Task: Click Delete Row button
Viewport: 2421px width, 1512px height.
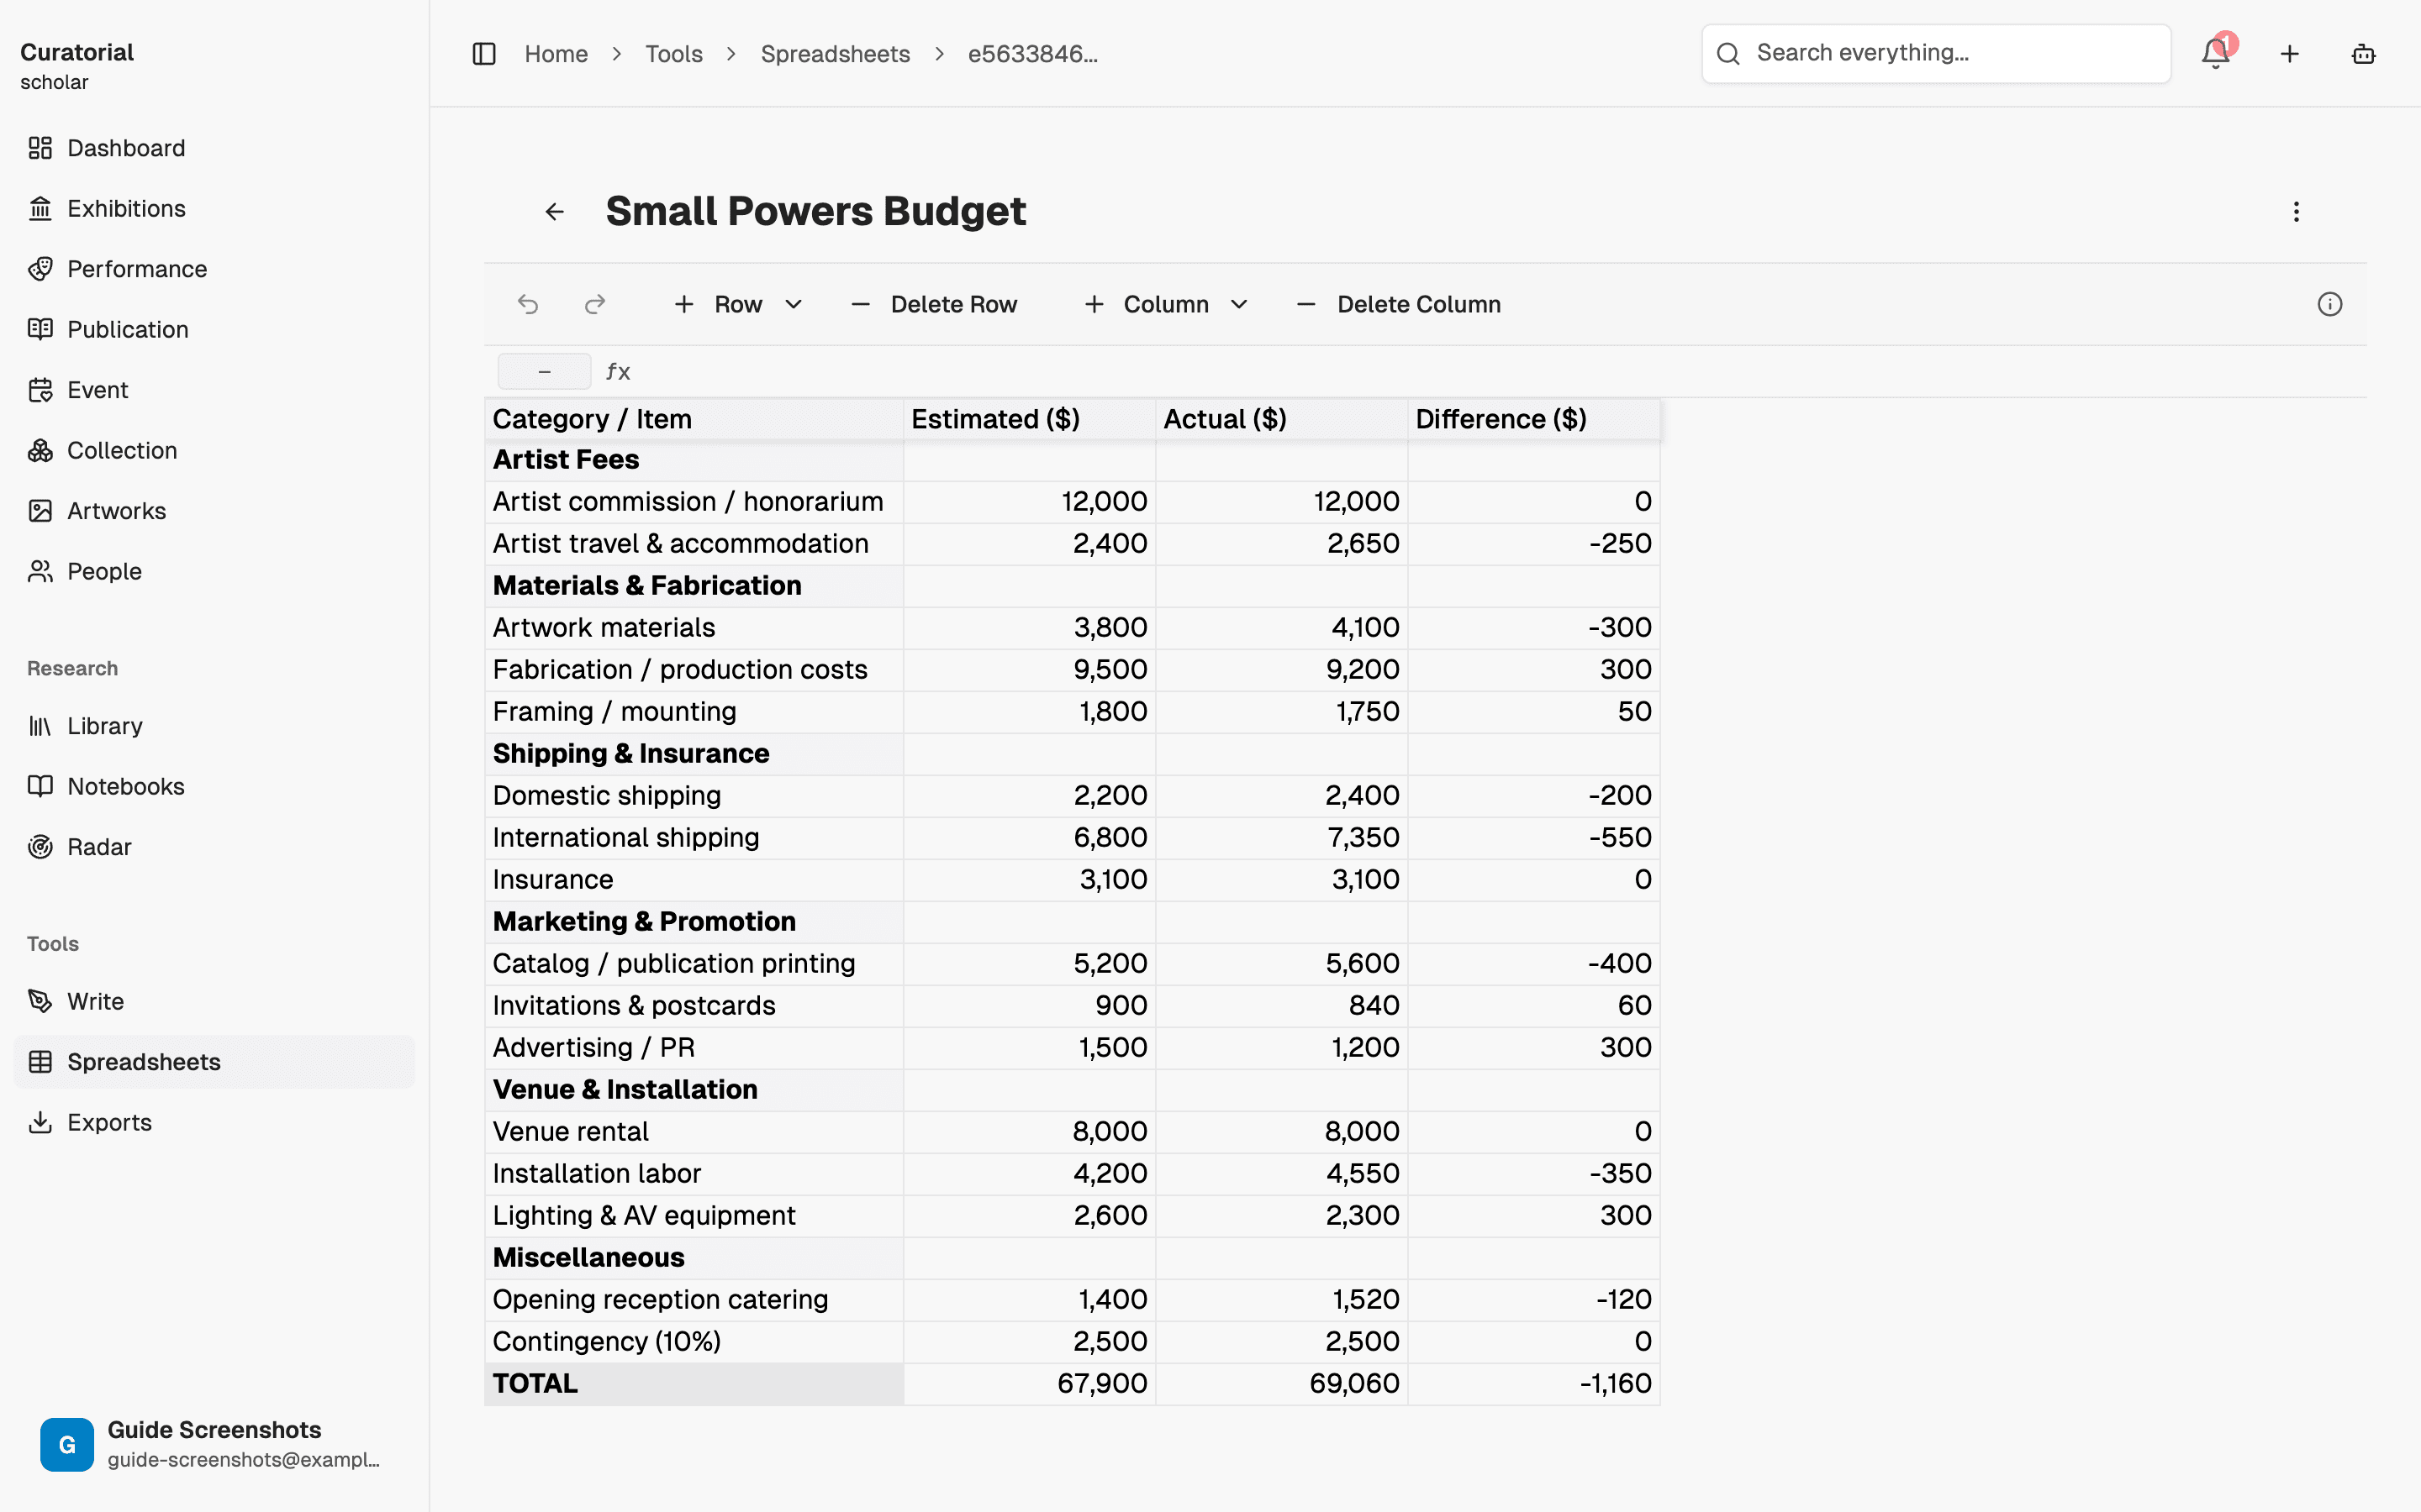Action: click(x=933, y=304)
